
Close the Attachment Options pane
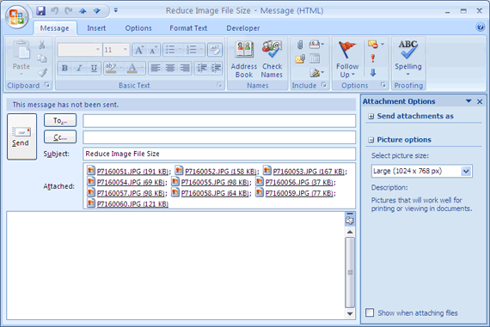pos(480,101)
